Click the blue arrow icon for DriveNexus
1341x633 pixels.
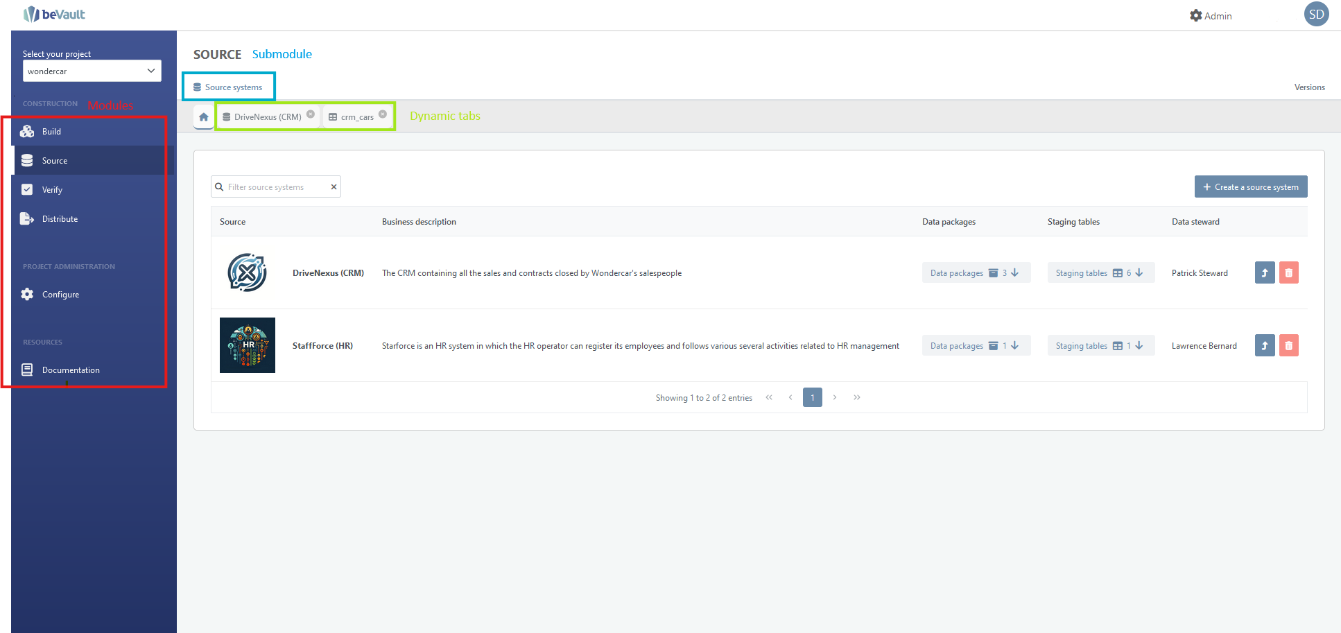pyautogui.click(x=1264, y=273)
